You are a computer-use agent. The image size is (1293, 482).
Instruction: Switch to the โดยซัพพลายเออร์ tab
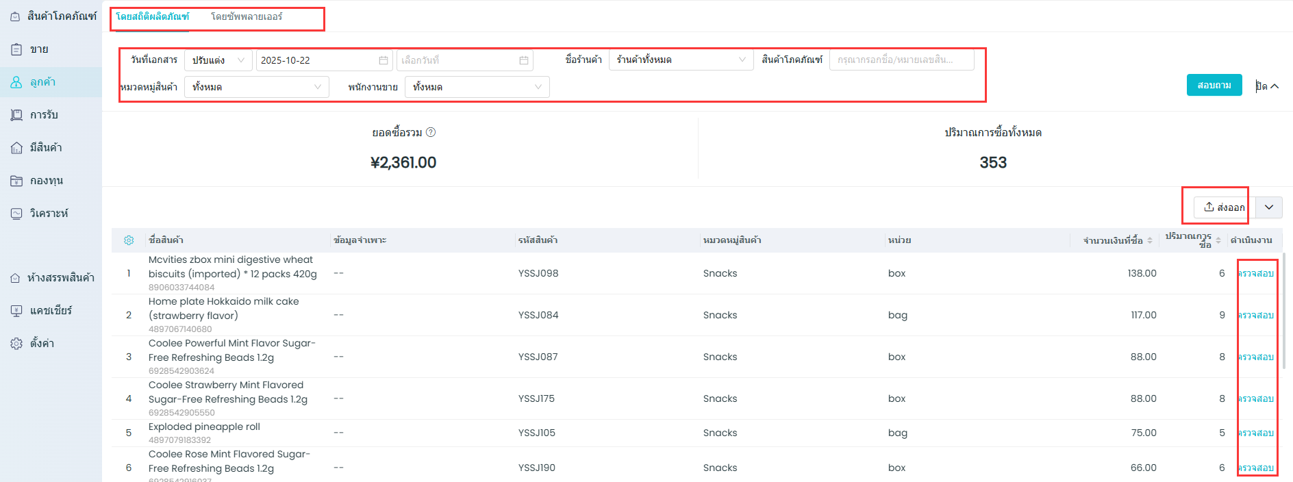tap(247, 16)
